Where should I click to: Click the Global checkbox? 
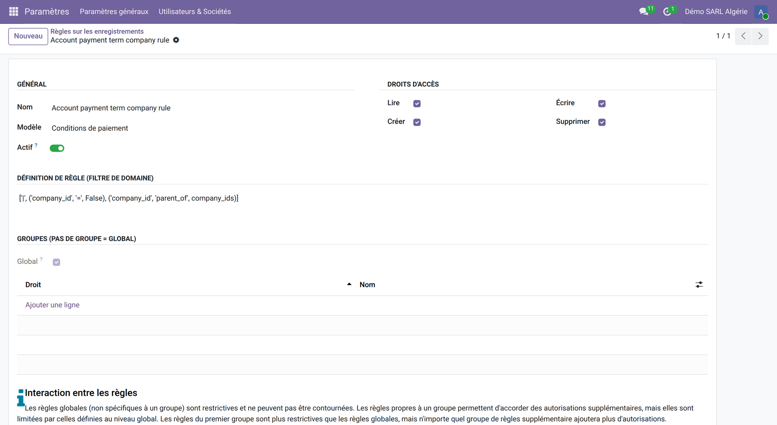[56, 262]
